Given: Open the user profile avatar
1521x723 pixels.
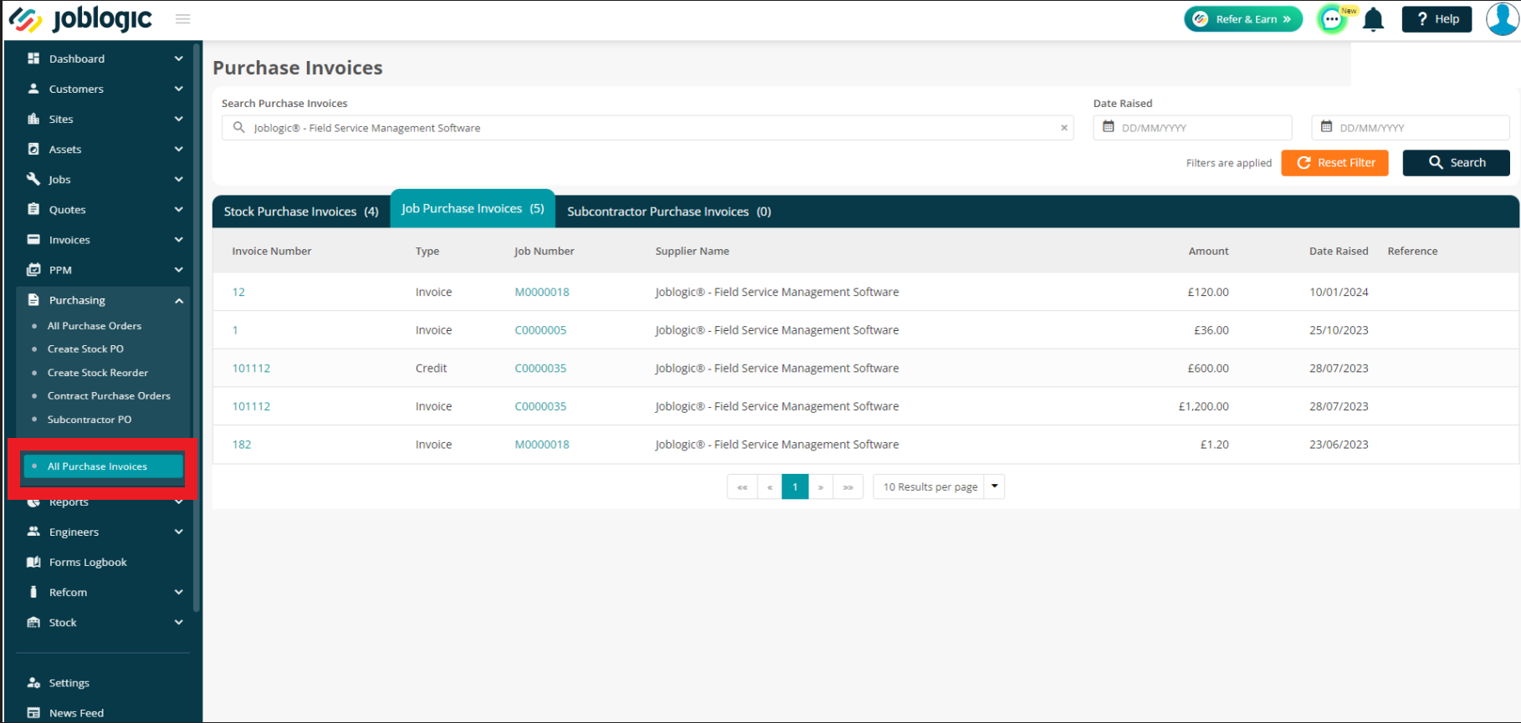Looking at the screenshot, I should click(1503, 18).
